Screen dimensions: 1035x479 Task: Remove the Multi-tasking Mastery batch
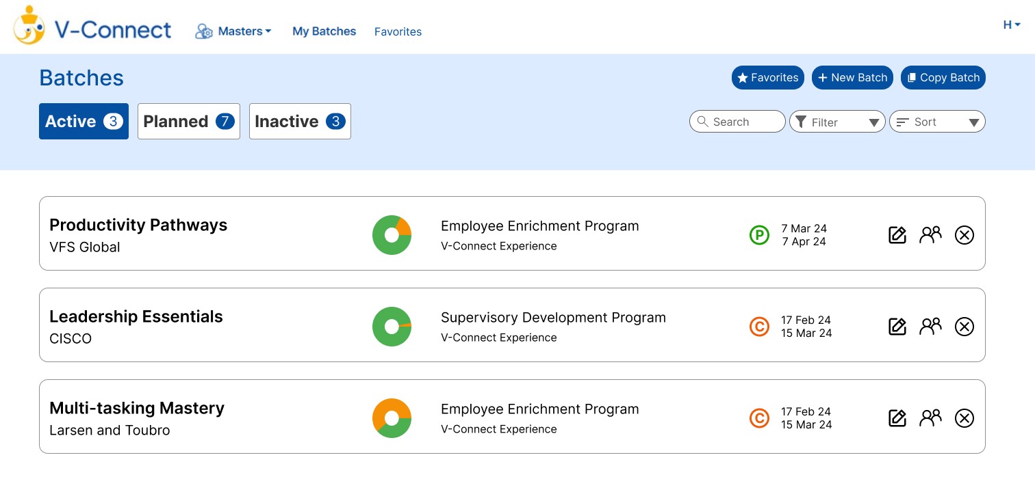[964, 418]
